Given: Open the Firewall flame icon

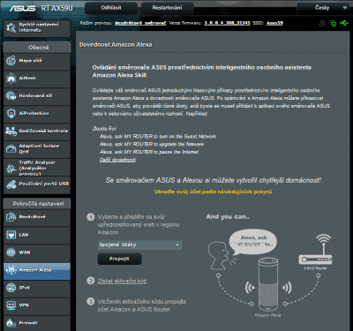Looking at the screenshot, I should pos(11,323).
